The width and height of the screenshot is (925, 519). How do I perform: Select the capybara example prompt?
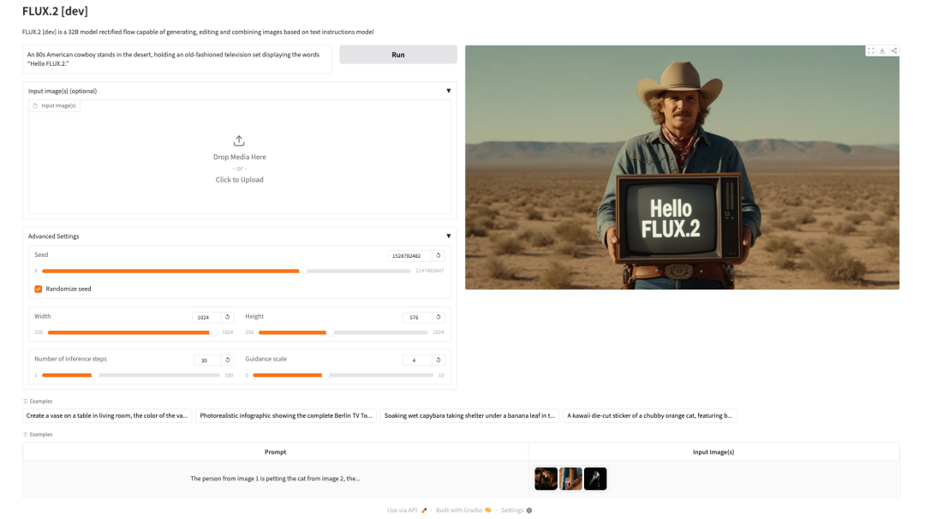469,416
